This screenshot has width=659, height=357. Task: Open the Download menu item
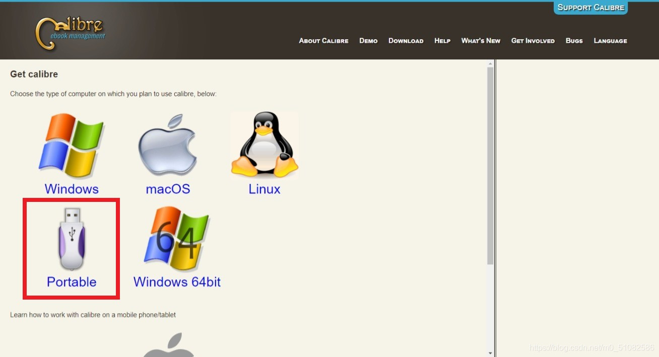[x=406, y=41]
